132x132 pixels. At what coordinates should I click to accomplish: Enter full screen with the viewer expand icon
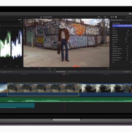[x=108, y=69]
